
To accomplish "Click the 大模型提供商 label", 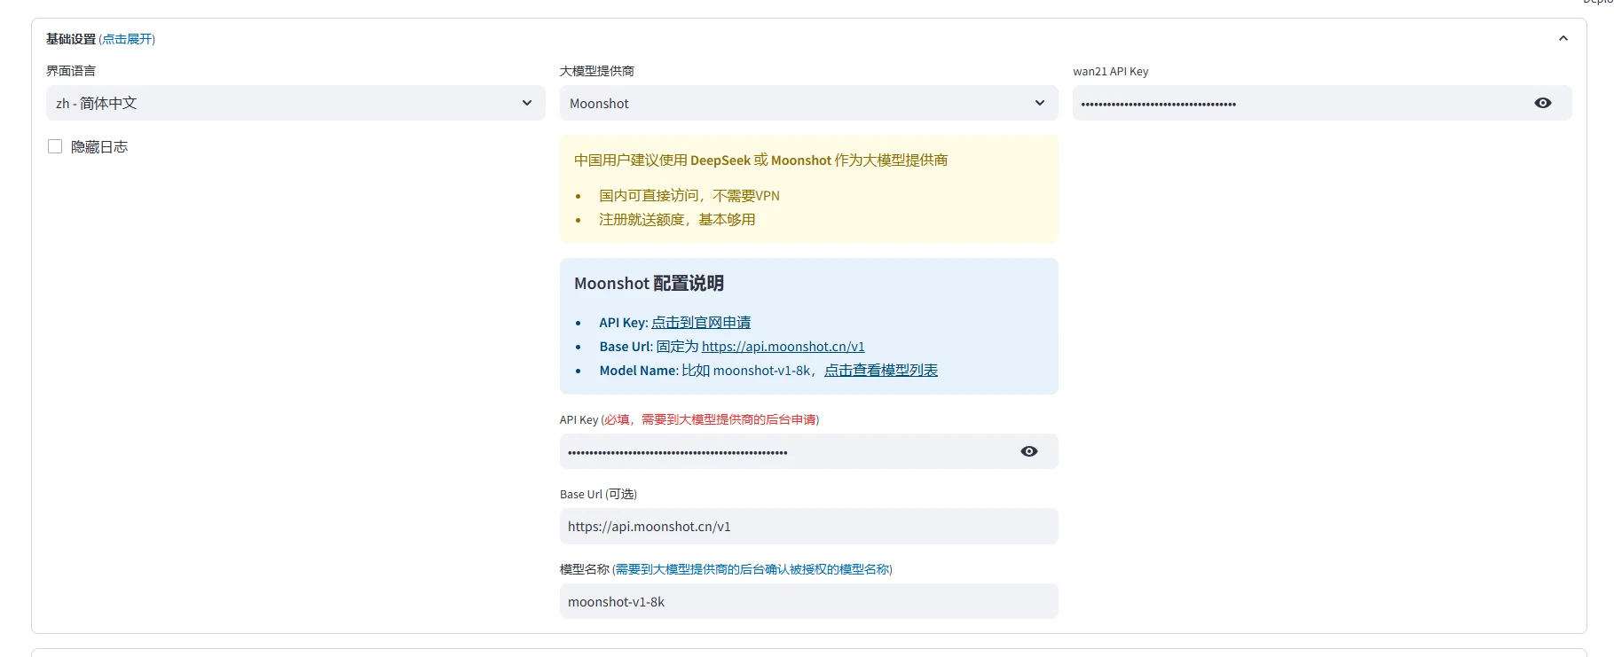I will 597,71.
